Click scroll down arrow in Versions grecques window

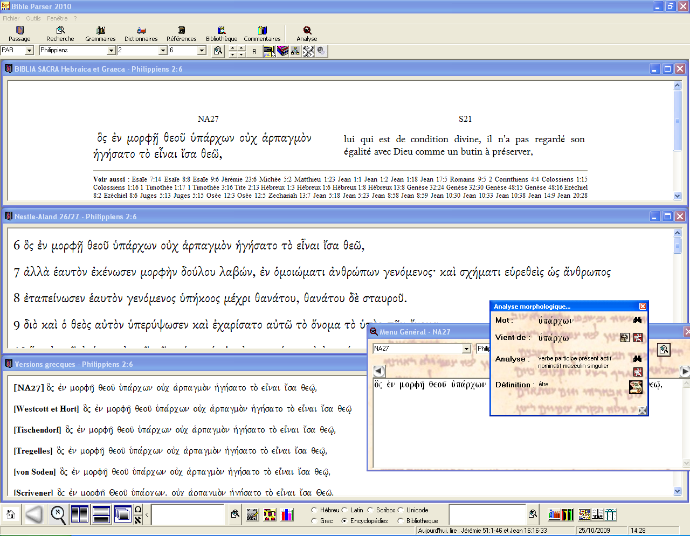[678, 491]
